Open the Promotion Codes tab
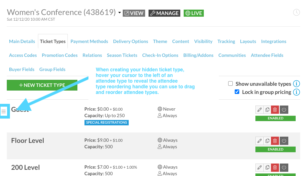Viewport: 307px width, 176px height. click(60, 55)
